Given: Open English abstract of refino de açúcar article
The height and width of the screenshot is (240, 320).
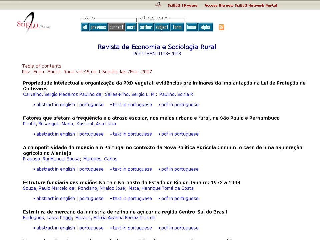Looking at the screenshot, I should pyautogui.click(x=56, y=228).
